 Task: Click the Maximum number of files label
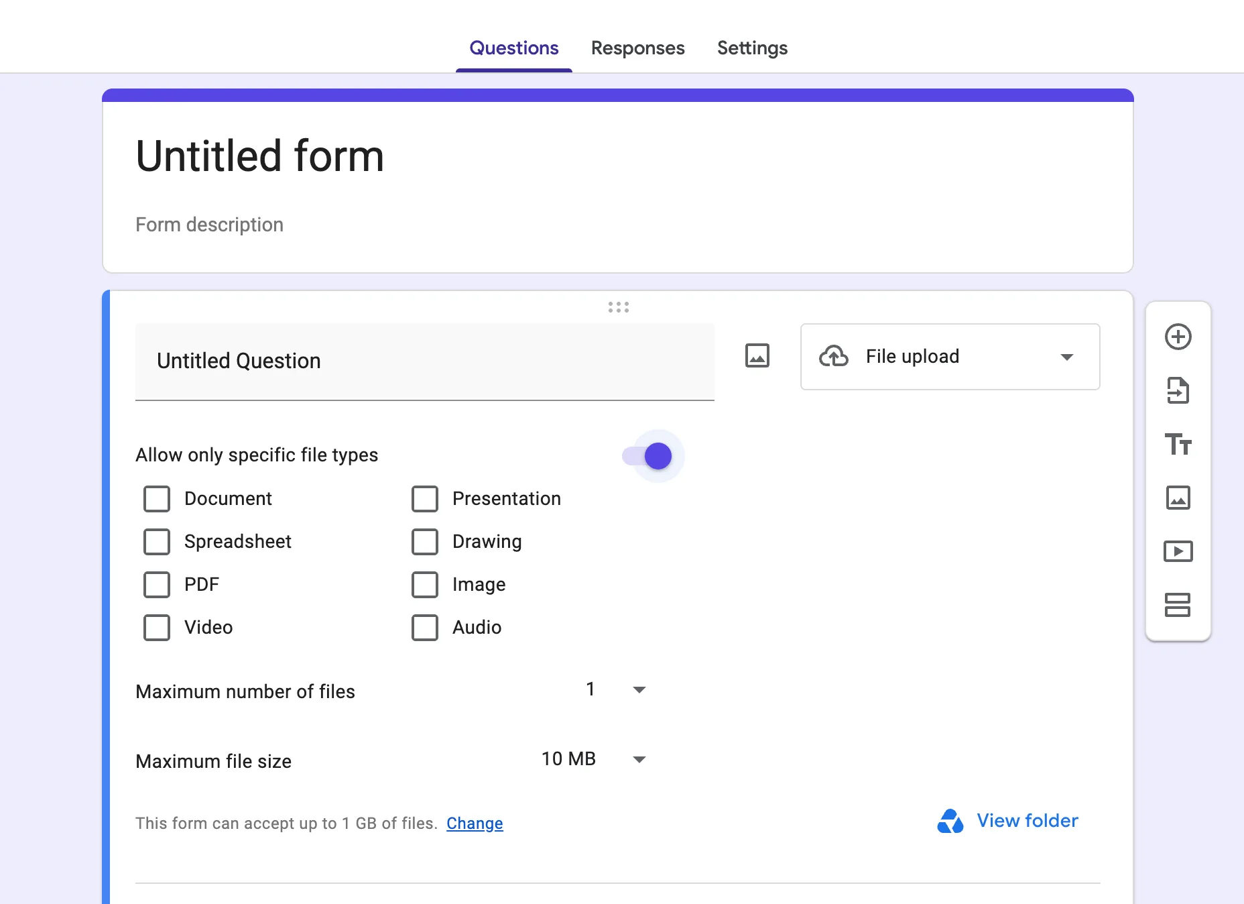point(245,691)
